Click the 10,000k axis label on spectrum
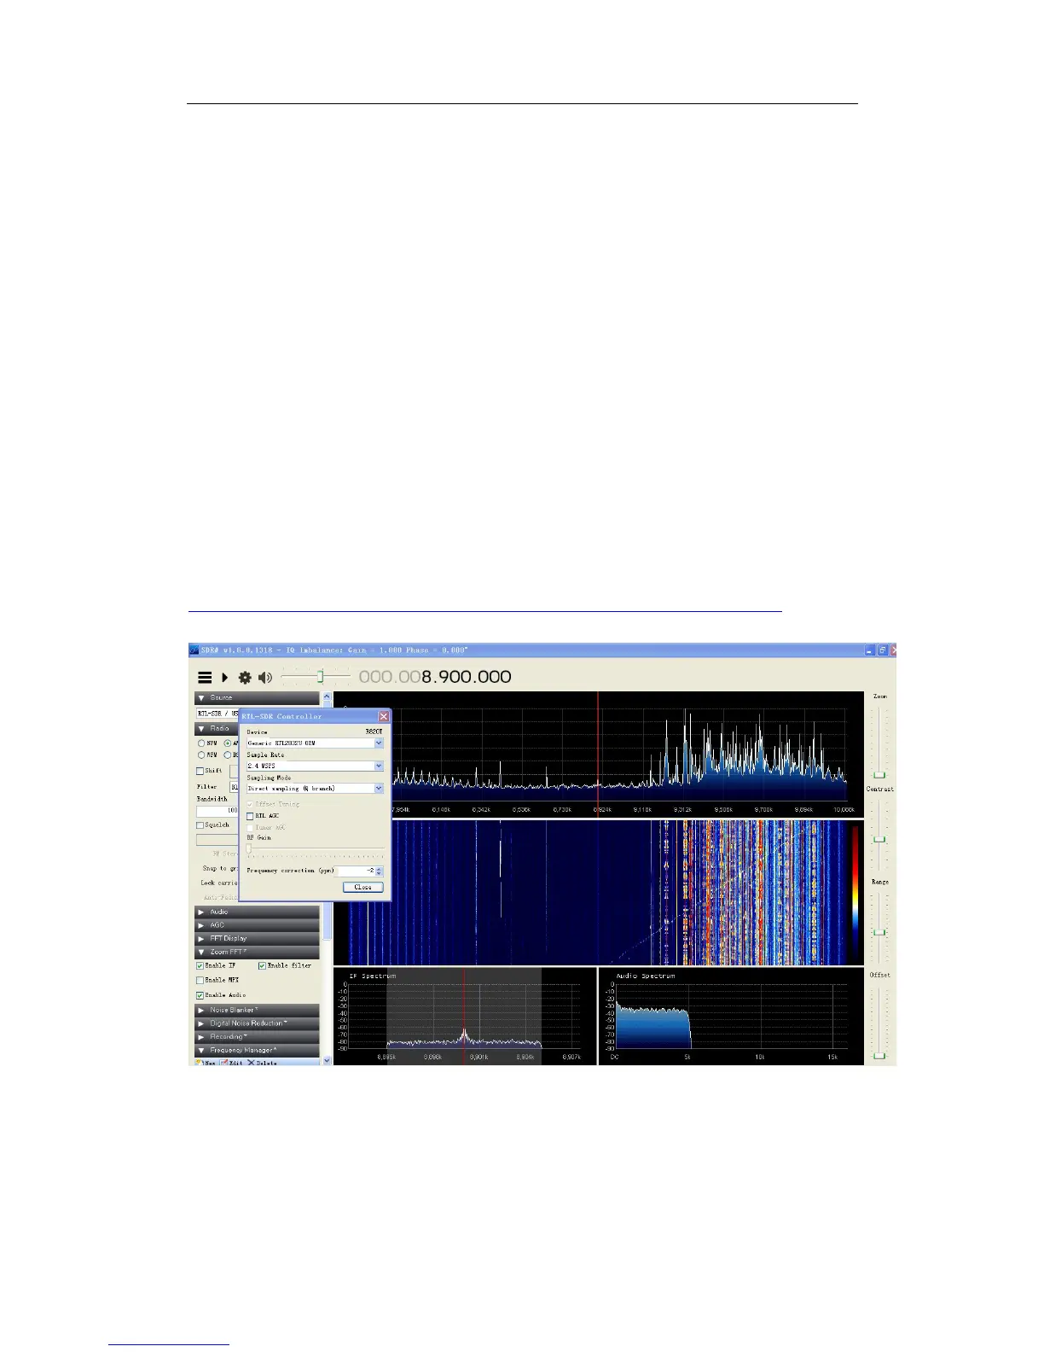 pos(844,809)
